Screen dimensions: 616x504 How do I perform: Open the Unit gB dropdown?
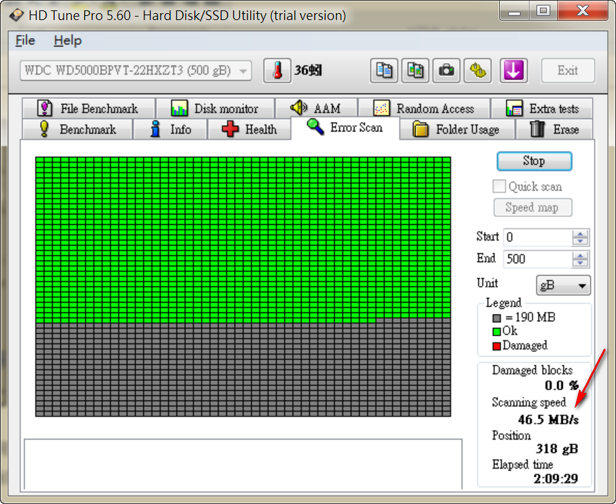[x=563, y=286]
